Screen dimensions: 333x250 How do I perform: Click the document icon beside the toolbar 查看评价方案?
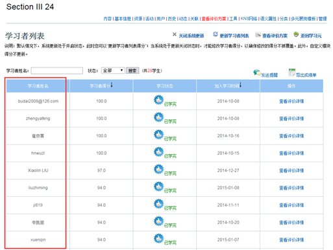[x=258, y=34]
